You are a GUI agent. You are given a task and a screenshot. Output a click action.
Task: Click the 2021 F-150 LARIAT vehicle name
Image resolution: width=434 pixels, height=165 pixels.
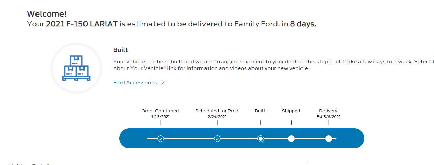(x=82, y=24)
